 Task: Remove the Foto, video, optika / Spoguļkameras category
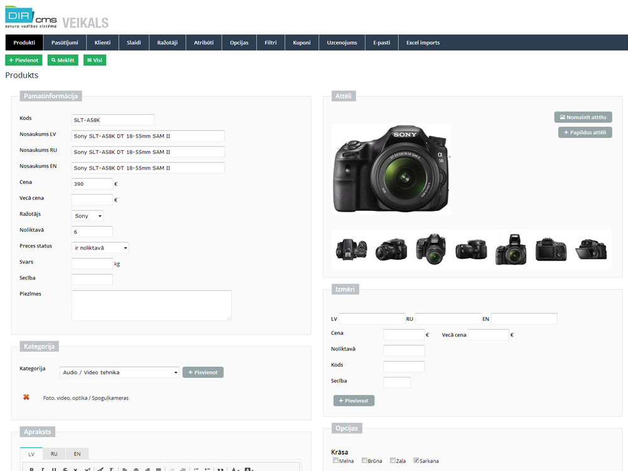point(26,398)
